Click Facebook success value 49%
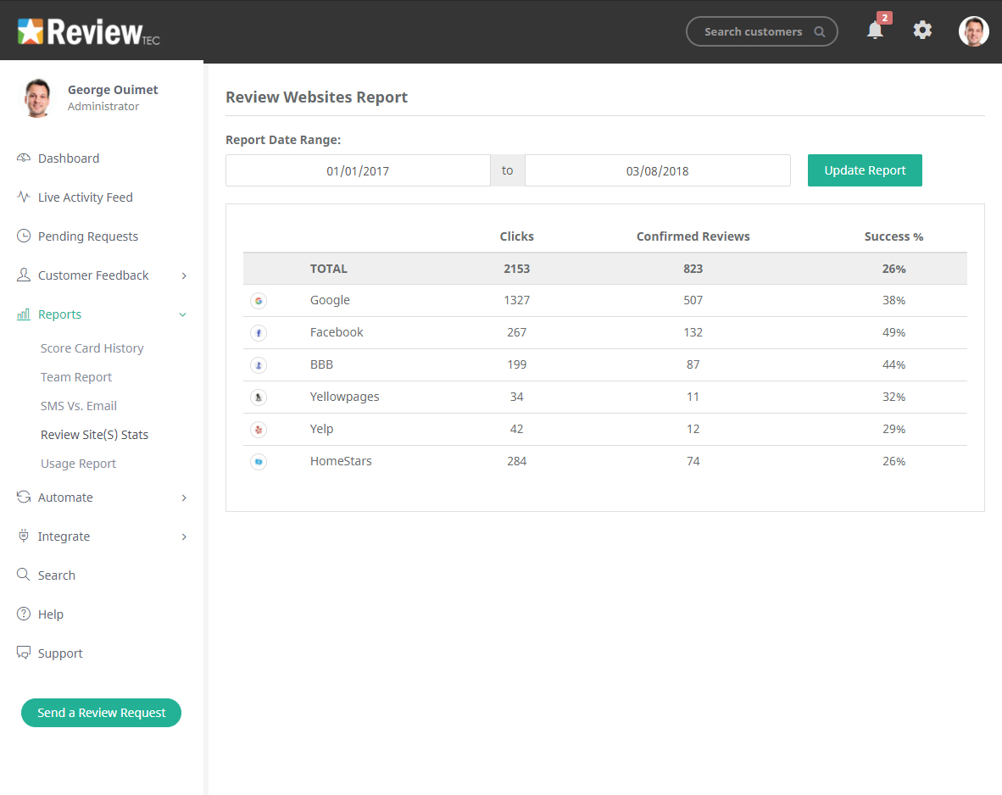1002x795 pixels. 893,332
